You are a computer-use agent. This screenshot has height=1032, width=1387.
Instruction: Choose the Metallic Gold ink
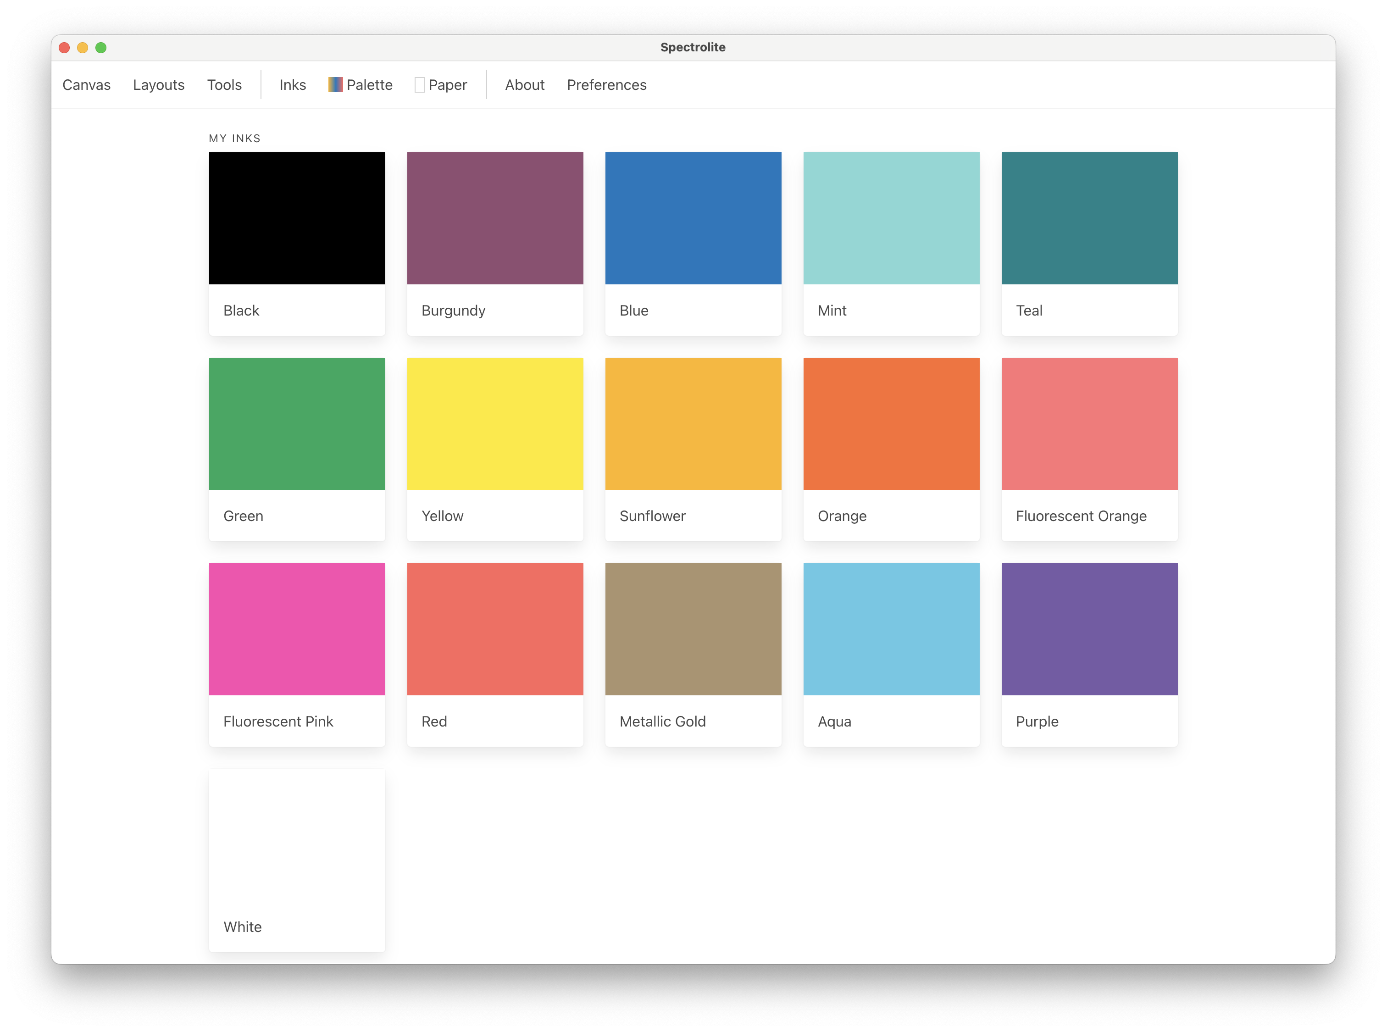point(693,629)
